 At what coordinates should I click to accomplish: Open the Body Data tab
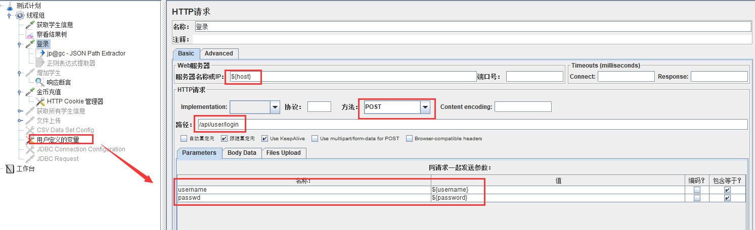pos(242,153)
